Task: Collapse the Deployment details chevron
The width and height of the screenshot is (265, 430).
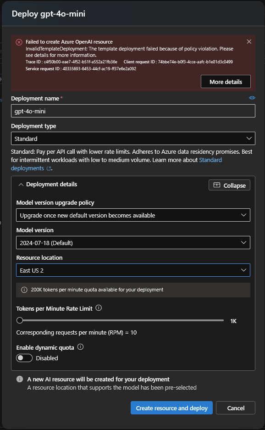Action: (x=21, y=184)
